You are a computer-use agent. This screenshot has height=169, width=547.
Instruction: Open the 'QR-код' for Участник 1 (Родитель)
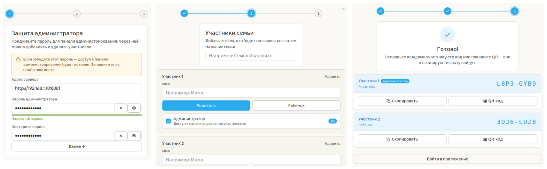(x=493, y=101)
